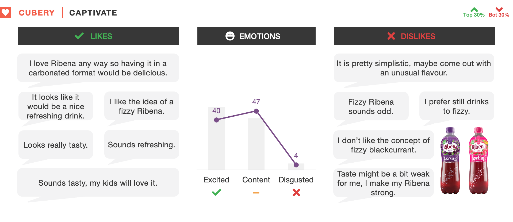
Task: Click the green checkmark in Likes header
Action: 79,36
